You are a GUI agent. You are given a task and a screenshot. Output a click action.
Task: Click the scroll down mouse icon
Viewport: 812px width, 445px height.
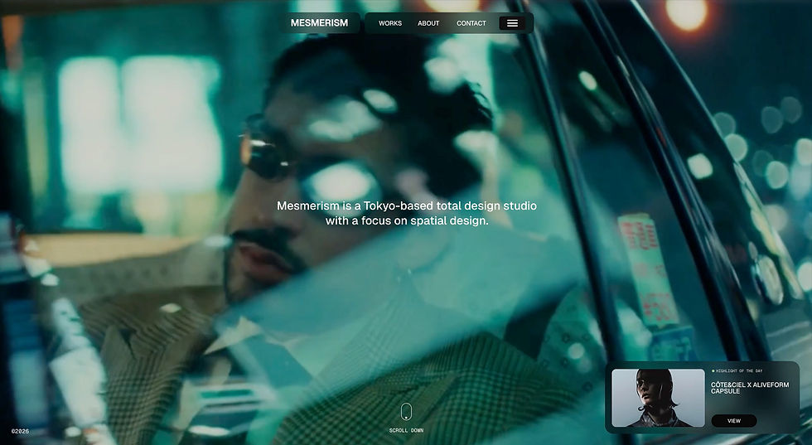coord(406,412)
